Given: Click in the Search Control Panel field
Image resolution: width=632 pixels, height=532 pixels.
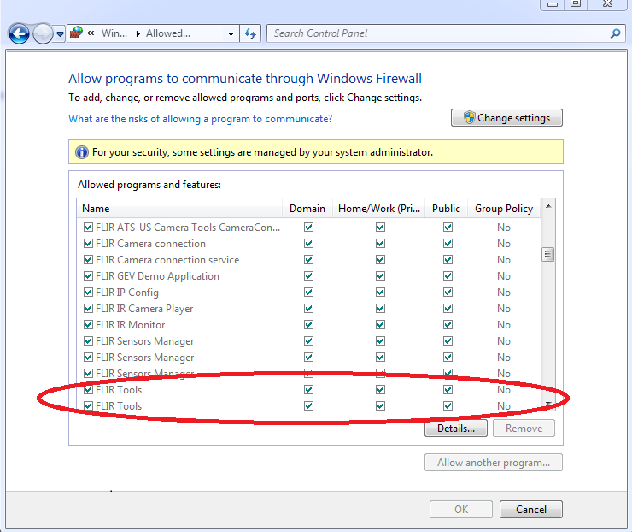Looking at the screenshot, I should pos(436,33).
